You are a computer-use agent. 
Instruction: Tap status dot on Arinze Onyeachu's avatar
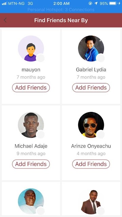coord(100,134)
